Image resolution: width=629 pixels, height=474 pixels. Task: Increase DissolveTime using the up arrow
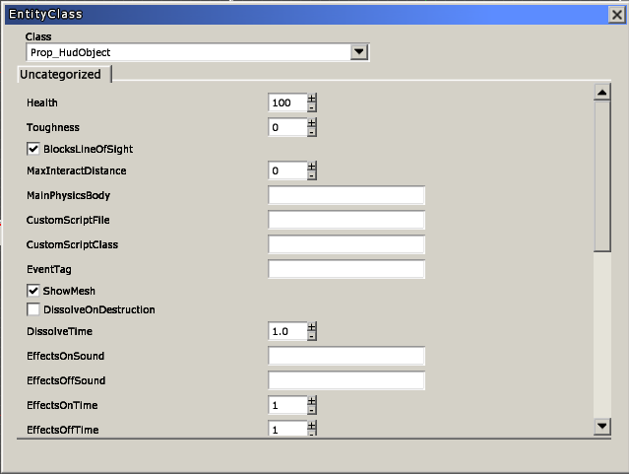[x=312, y=326]
